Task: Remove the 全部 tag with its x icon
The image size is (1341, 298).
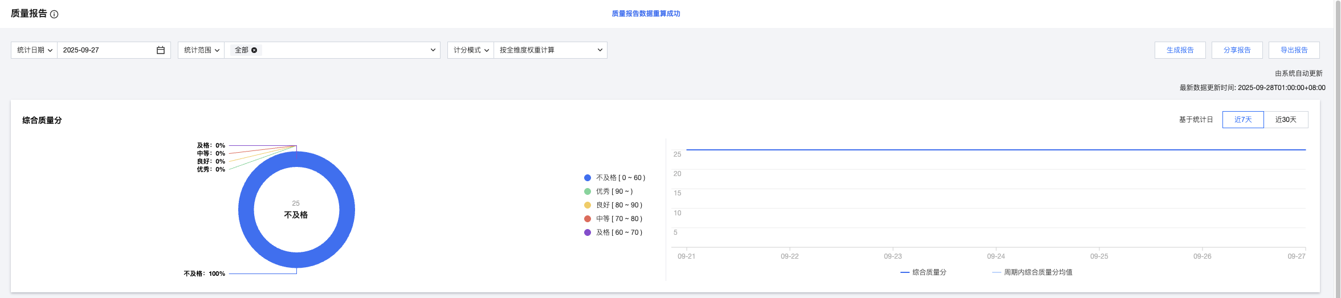Action: 254,50
